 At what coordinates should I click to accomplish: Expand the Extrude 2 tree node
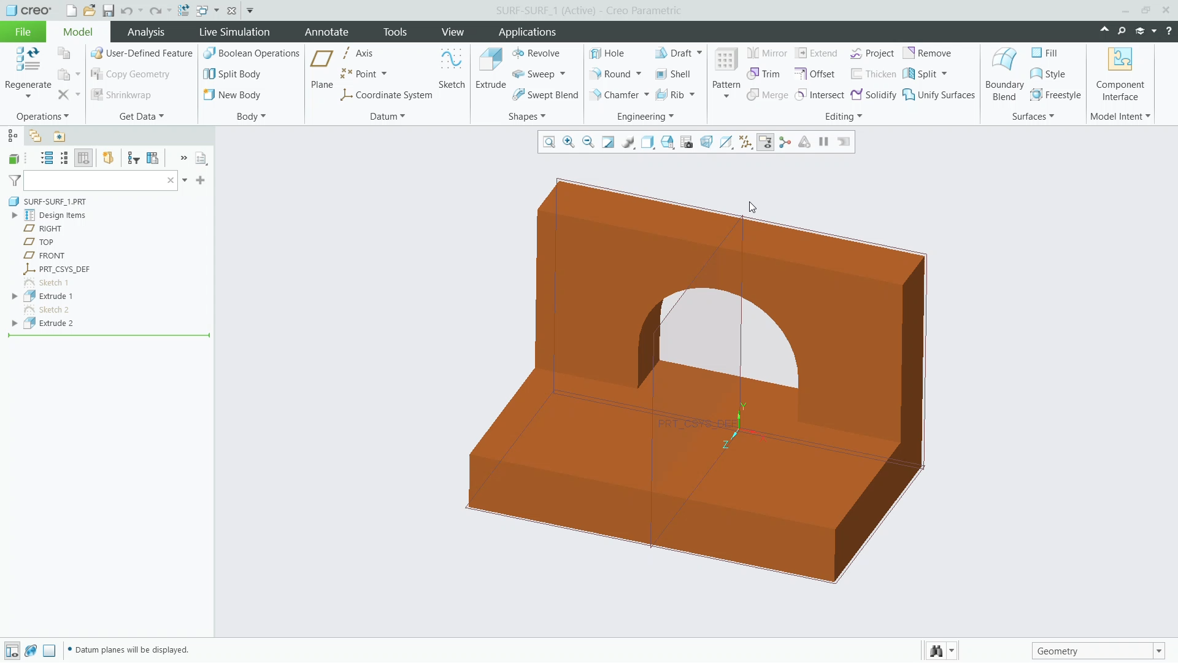(x=15, y=324)
